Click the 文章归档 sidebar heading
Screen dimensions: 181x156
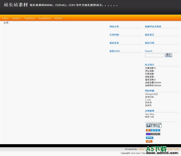pyautogui.click(x=114, y=35)
